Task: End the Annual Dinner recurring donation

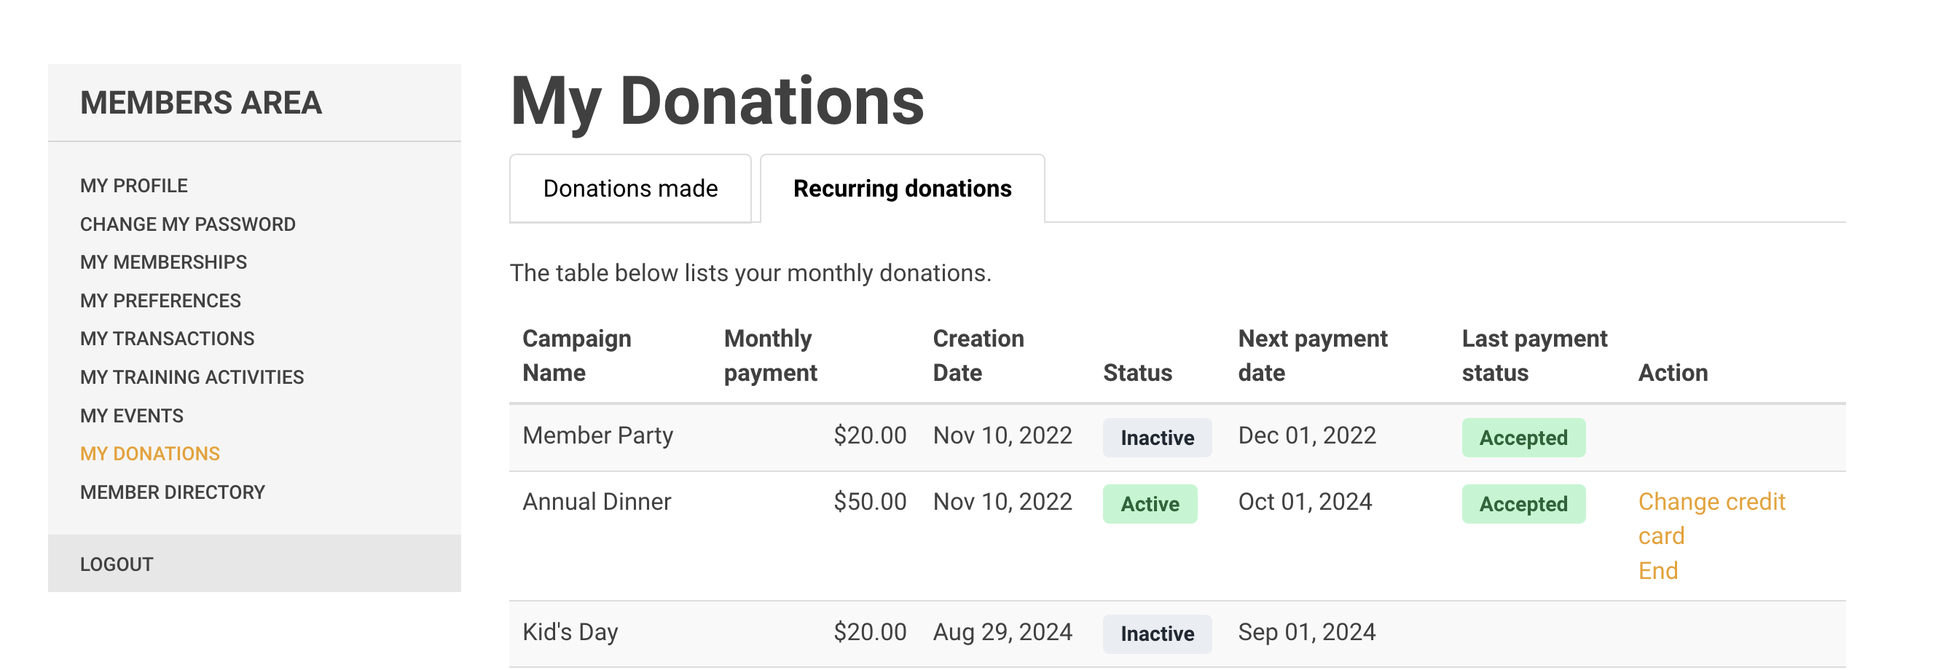Action: click(1657, 571)
